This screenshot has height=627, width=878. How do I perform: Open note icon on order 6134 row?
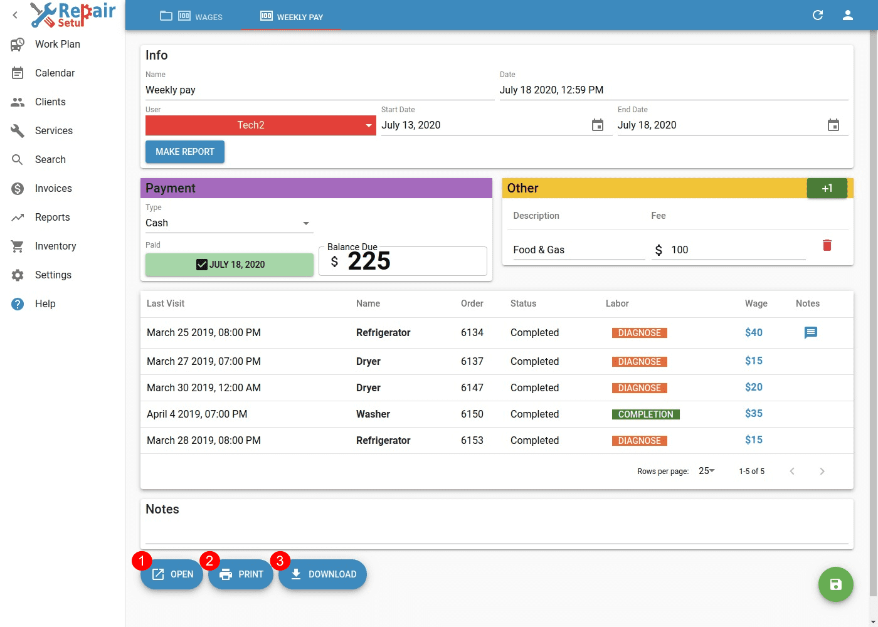click(811, 332)
